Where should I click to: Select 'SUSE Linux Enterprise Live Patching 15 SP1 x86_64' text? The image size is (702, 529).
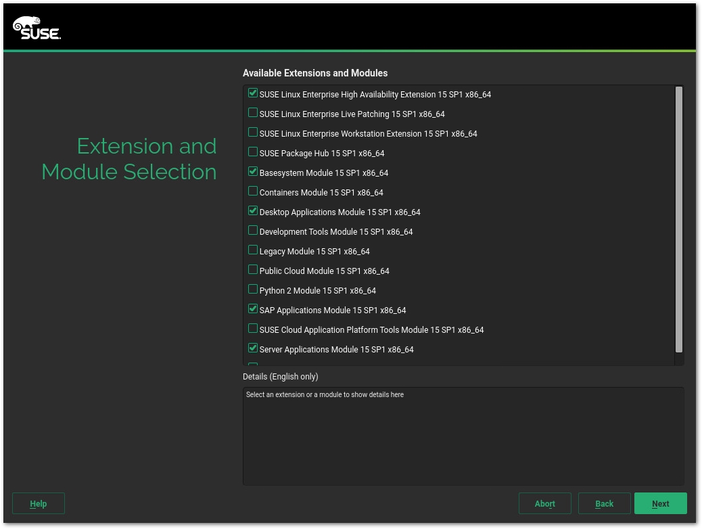point(352,114)
